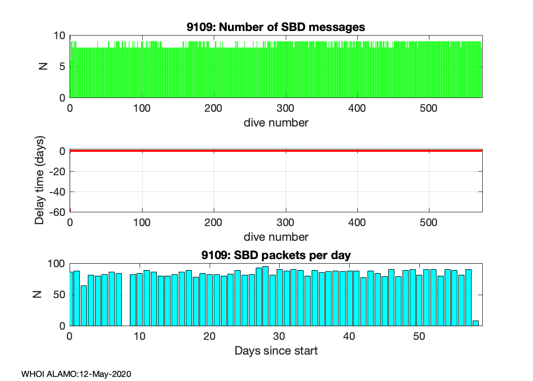Select the "dive number" label under top plot
Viewport: 533px width, 381px height.
pos(276,122)
